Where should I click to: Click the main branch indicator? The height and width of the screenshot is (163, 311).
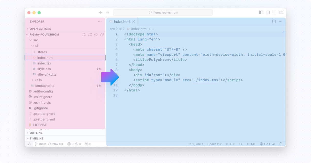click(x=40, y=144)
